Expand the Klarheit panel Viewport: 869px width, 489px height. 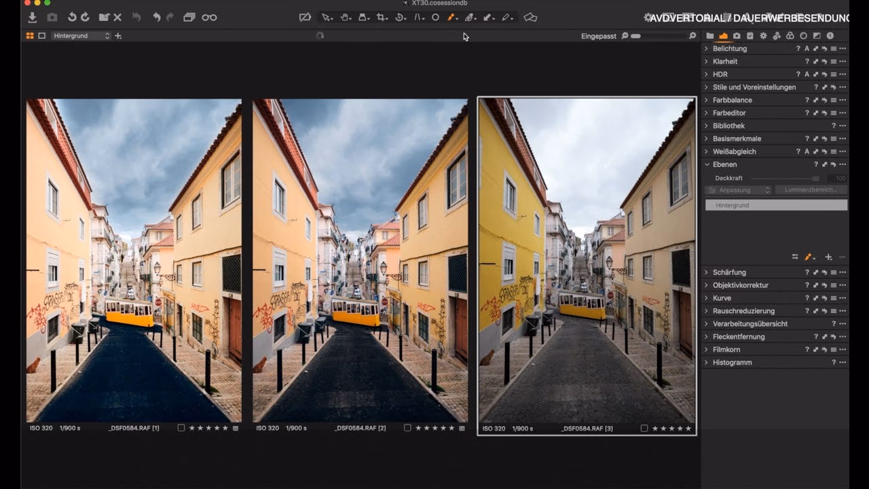[706, 61]
